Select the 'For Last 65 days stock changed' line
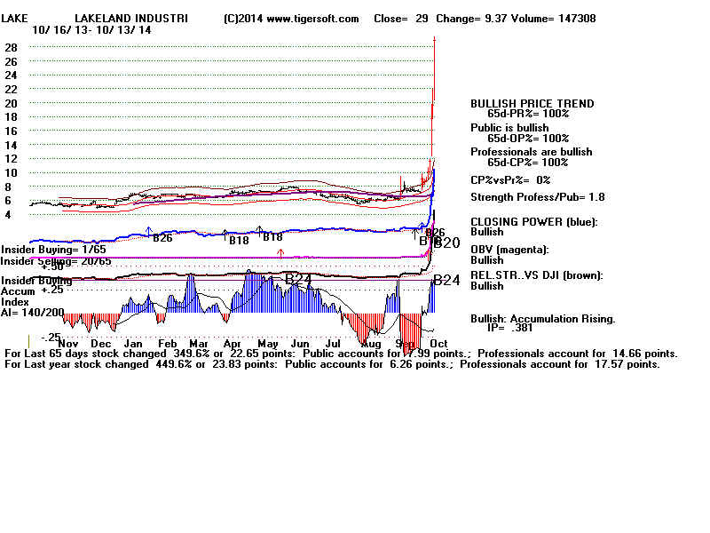 [x=341, y=354]
